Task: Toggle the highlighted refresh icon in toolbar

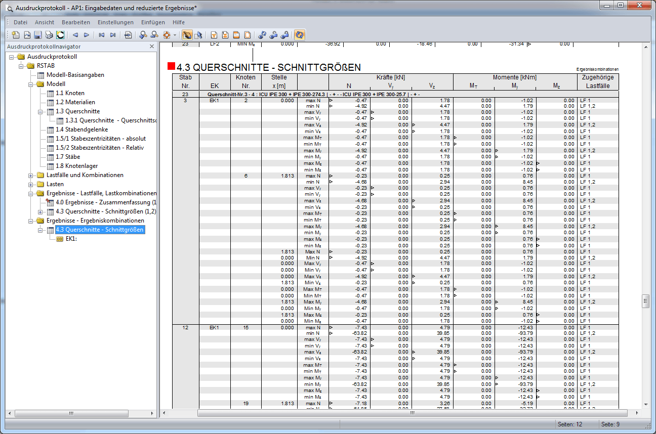Action: point(300,35)
